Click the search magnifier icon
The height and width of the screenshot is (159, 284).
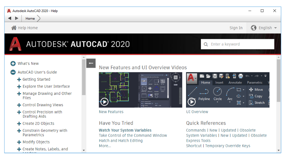206,44
